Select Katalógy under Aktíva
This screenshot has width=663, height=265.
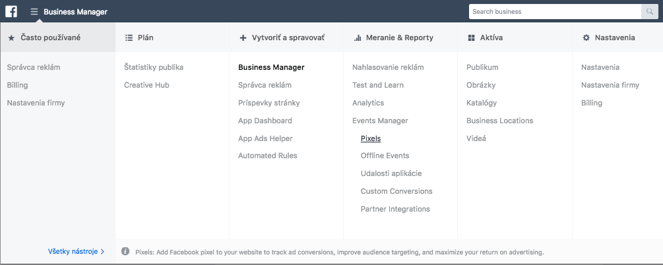pos(482,103)
